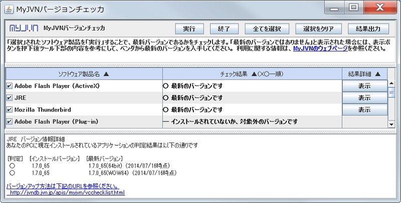Sort by 結果詳細 column header
The height and width of the screenshot is (203, 401).
click(x=364, y=74)
